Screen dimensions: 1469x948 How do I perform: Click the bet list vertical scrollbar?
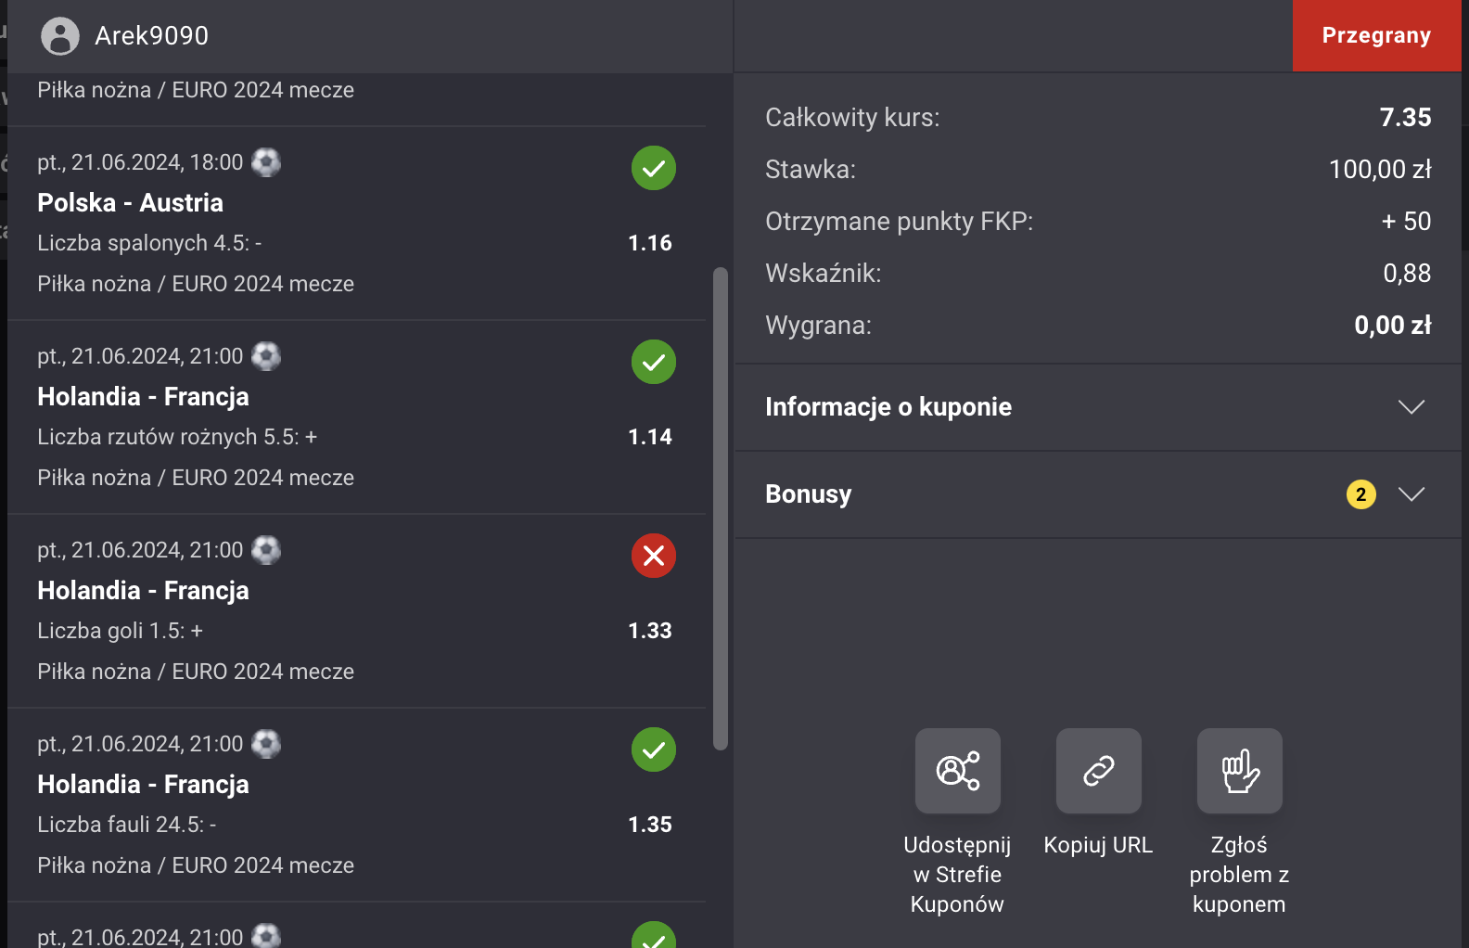[x=720, y=508]
